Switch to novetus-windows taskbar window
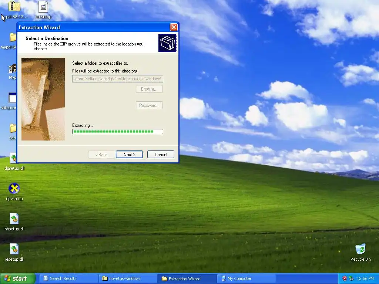Viewport: 379px width, 284px height. pyautogui.click(x=128, y=279)
